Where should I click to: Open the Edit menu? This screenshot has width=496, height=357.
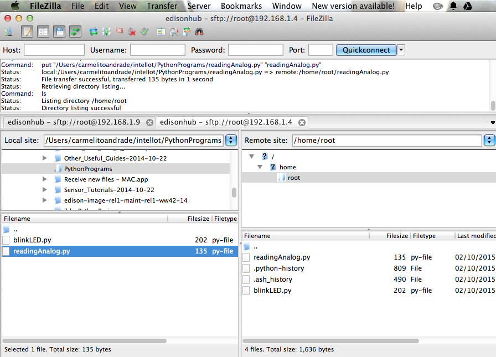[x=101, y=6]
